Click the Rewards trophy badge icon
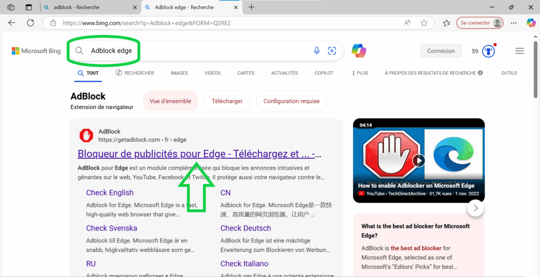The width and height of the screenshot is (540, 277). coord(489,51)
